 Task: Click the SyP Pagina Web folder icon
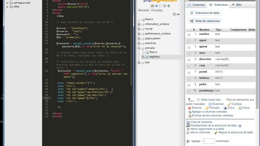coord(11,3)
